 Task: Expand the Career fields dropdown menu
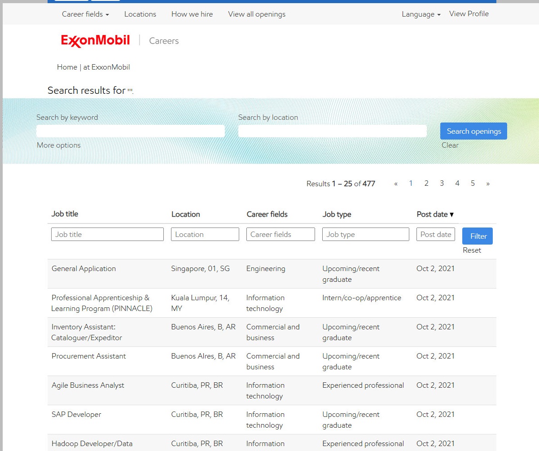click(x=85, y=14)
